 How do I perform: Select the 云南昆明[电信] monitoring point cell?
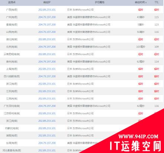[12, 54]
